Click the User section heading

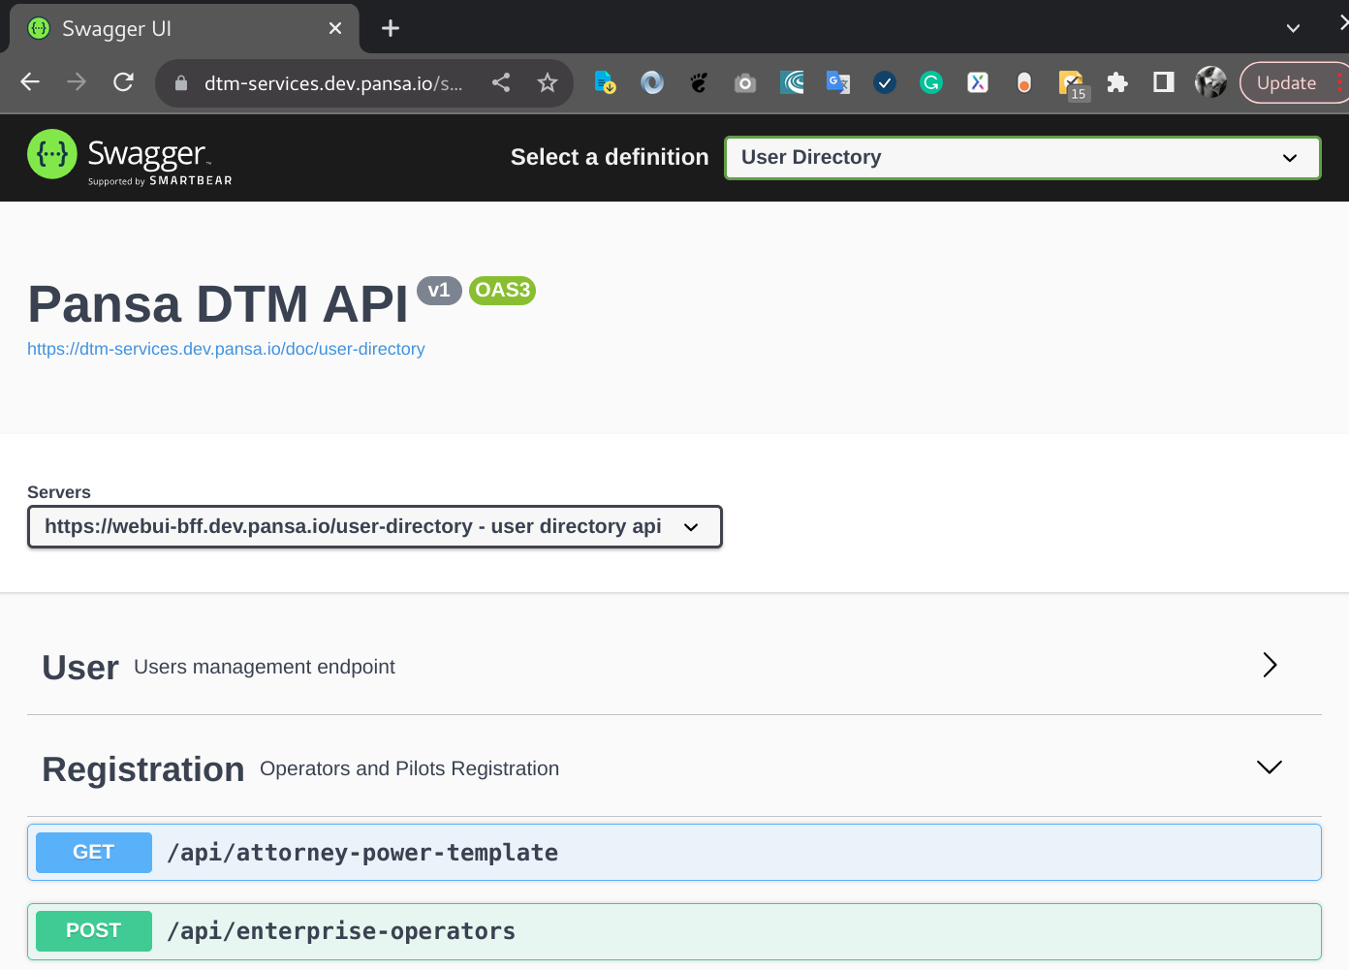point(80,668)
